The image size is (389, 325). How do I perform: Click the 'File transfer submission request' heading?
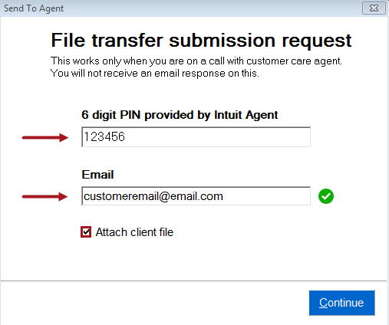click(201, 41)
